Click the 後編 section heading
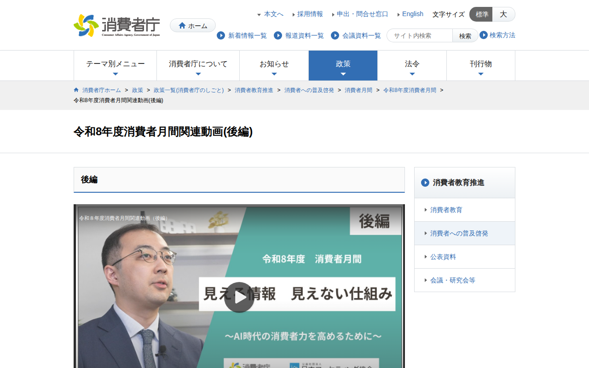Image resolution: width=589 pixels, height=368 pixels. point(89,179)
